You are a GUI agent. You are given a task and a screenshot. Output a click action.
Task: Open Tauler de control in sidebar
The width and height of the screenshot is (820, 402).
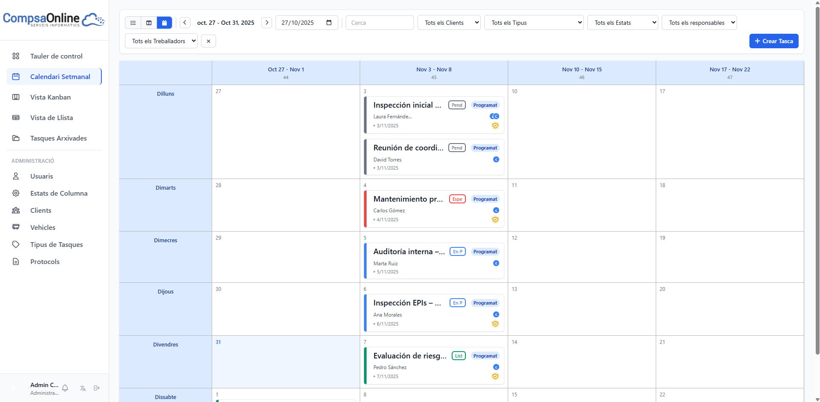54,56
